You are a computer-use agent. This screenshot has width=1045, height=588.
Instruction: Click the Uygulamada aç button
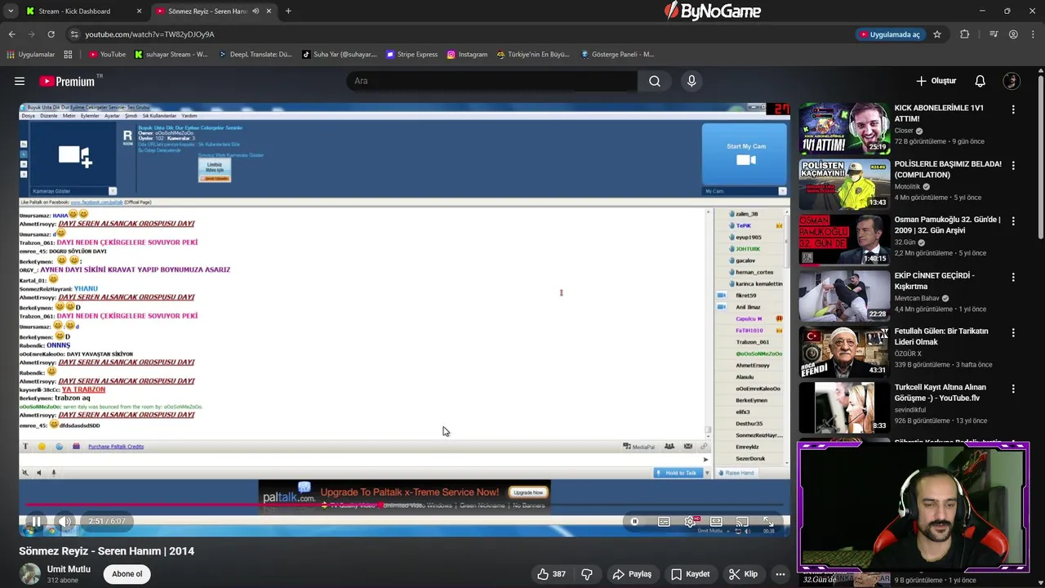pos(889,34)
